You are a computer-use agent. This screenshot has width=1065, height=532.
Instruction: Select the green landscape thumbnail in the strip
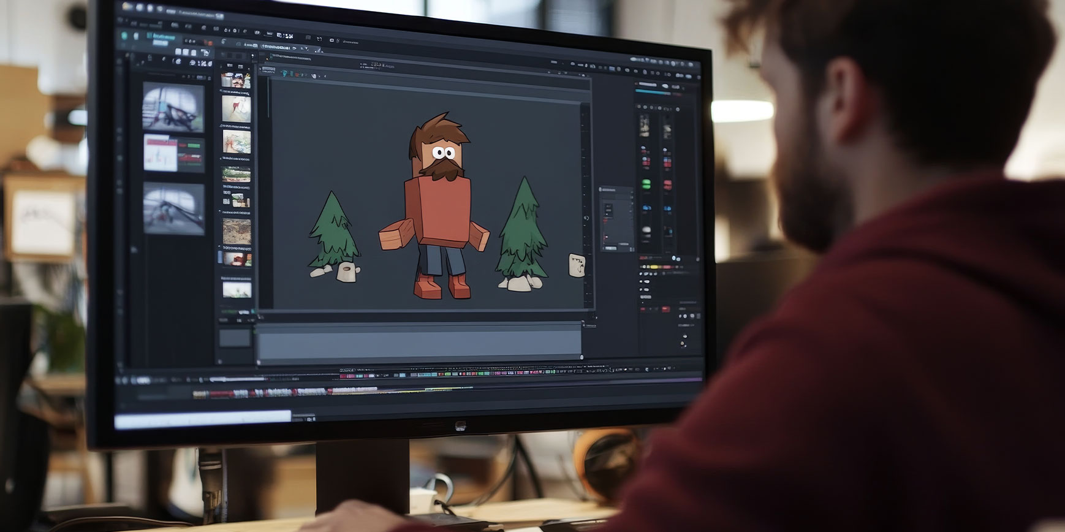[x=237, y=174]
